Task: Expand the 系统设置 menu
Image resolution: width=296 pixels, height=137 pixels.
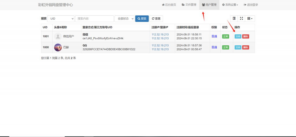Action: tap(230, 5)
